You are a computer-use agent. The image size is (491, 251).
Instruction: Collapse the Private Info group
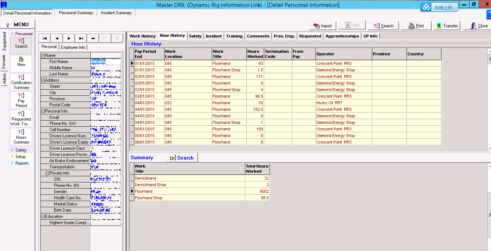click(x=47, y=173)
